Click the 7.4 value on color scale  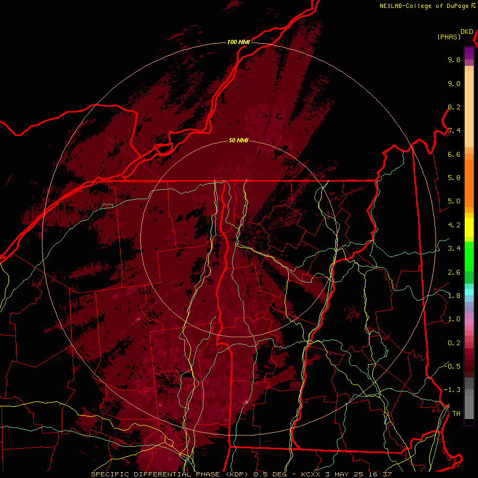pyautogui.click(x=454, y=131)
